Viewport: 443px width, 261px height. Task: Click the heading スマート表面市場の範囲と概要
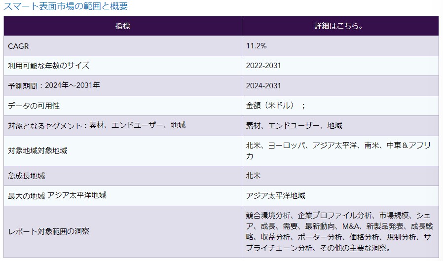pos(66,6)
